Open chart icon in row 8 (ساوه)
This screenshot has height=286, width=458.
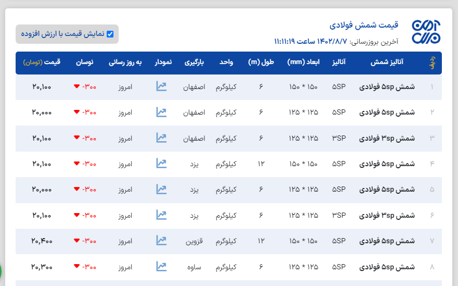click(x=161, y=266)
